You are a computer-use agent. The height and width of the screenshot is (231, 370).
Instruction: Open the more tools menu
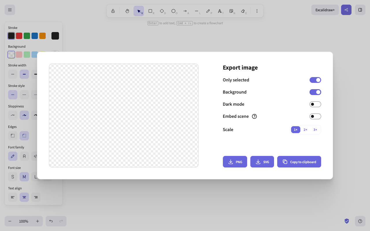coord(257,11)
